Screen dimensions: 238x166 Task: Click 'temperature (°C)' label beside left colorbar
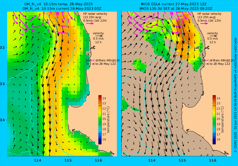(108, 120)
